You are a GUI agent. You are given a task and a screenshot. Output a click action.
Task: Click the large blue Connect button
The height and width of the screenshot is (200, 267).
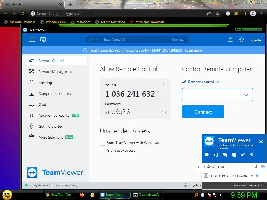pyautogui.click(x=203, y=112)
